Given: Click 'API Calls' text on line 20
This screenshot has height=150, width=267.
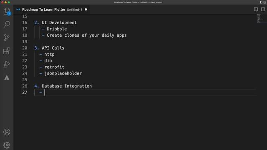Looking at the screenshot, I should (x=53, y=48).
